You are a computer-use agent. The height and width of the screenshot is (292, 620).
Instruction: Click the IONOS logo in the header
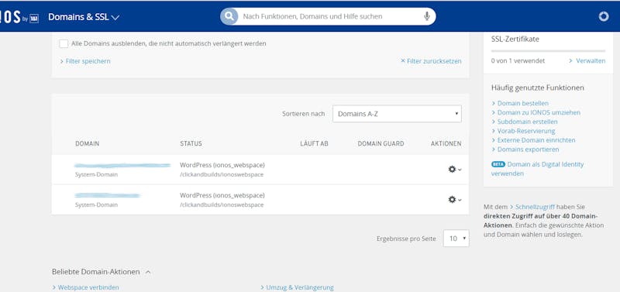point(19,17)
